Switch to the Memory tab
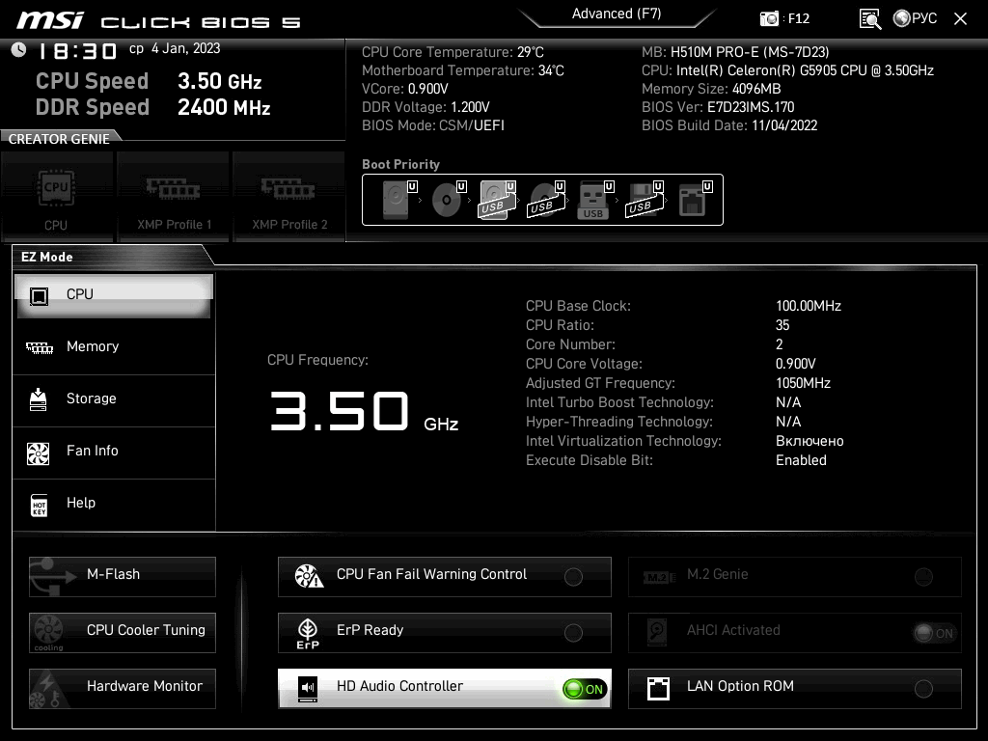Viewport: 988px width, 741px height. point(114,347)
